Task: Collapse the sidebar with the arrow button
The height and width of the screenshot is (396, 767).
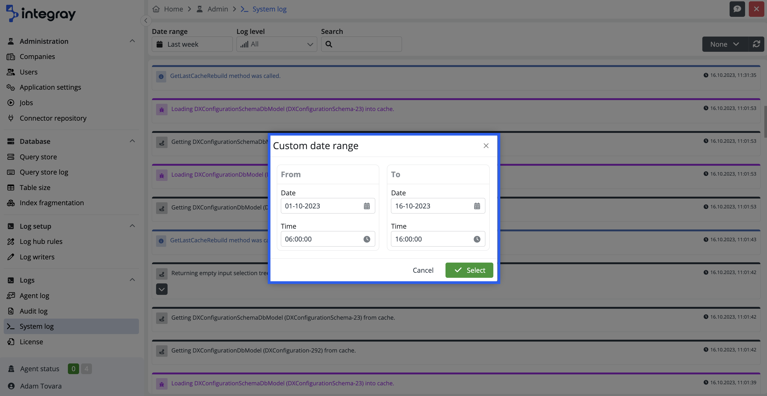Action: [x=146, y=21]
